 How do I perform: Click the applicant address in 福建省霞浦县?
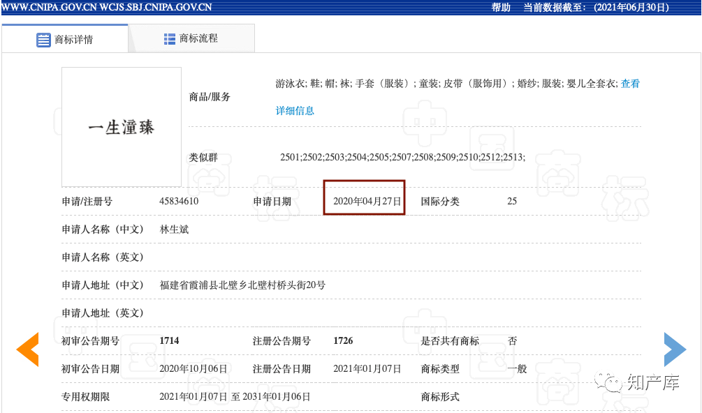[242, 285]
